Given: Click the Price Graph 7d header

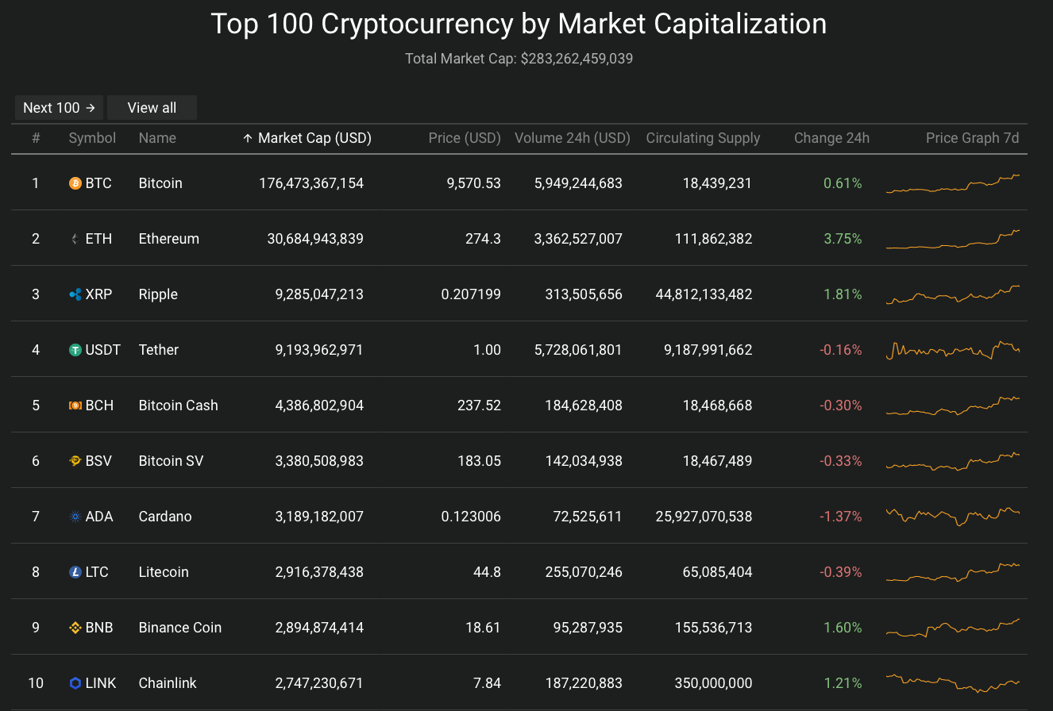Looking at the screenshot, I should 972,138.
